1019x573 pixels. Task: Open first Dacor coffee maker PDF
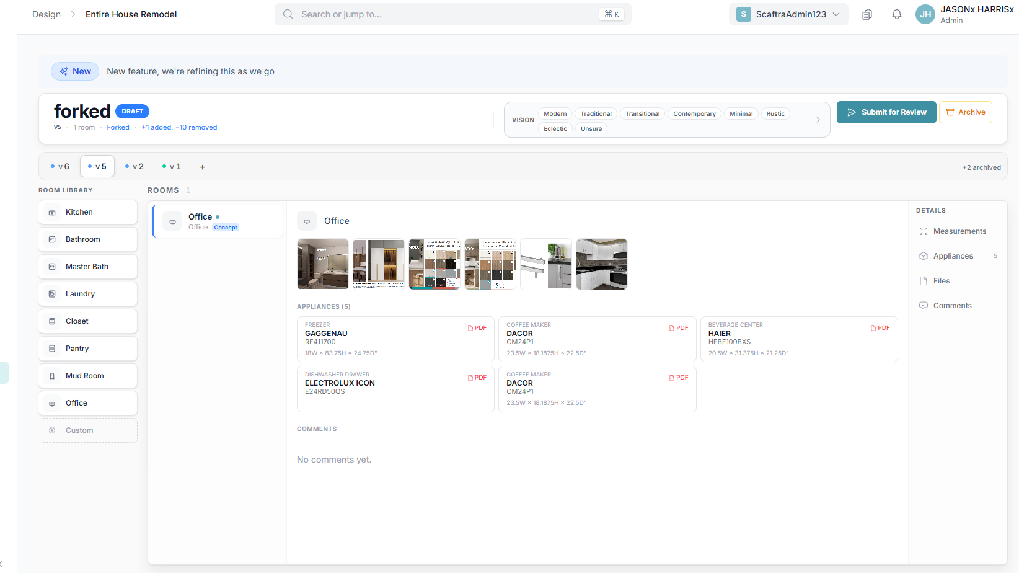pos(679,328)
